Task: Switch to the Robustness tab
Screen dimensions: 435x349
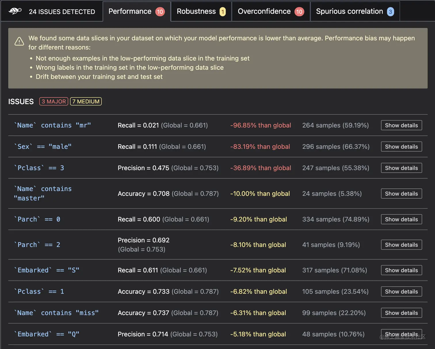Action: (196, 11)
